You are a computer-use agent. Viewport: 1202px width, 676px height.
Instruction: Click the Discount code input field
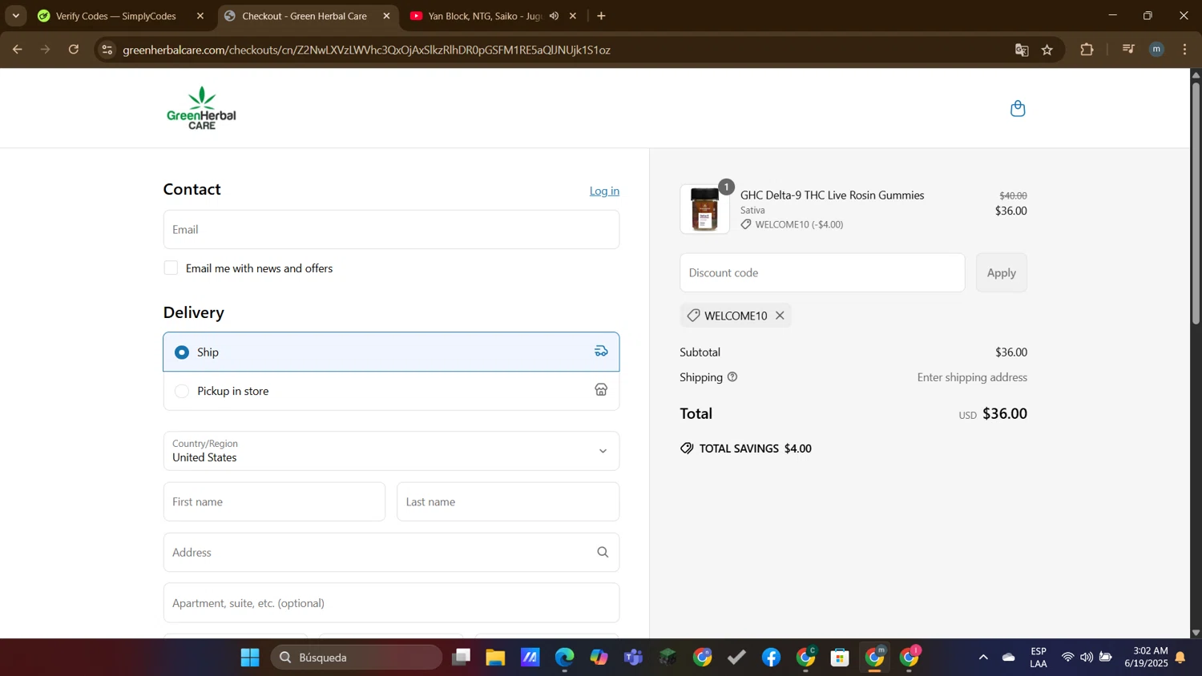(822, 272)
